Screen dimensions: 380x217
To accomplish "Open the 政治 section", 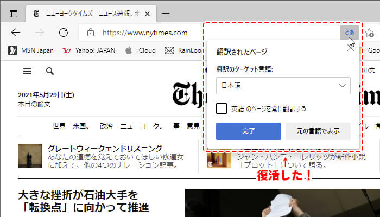I will point(106,126).
